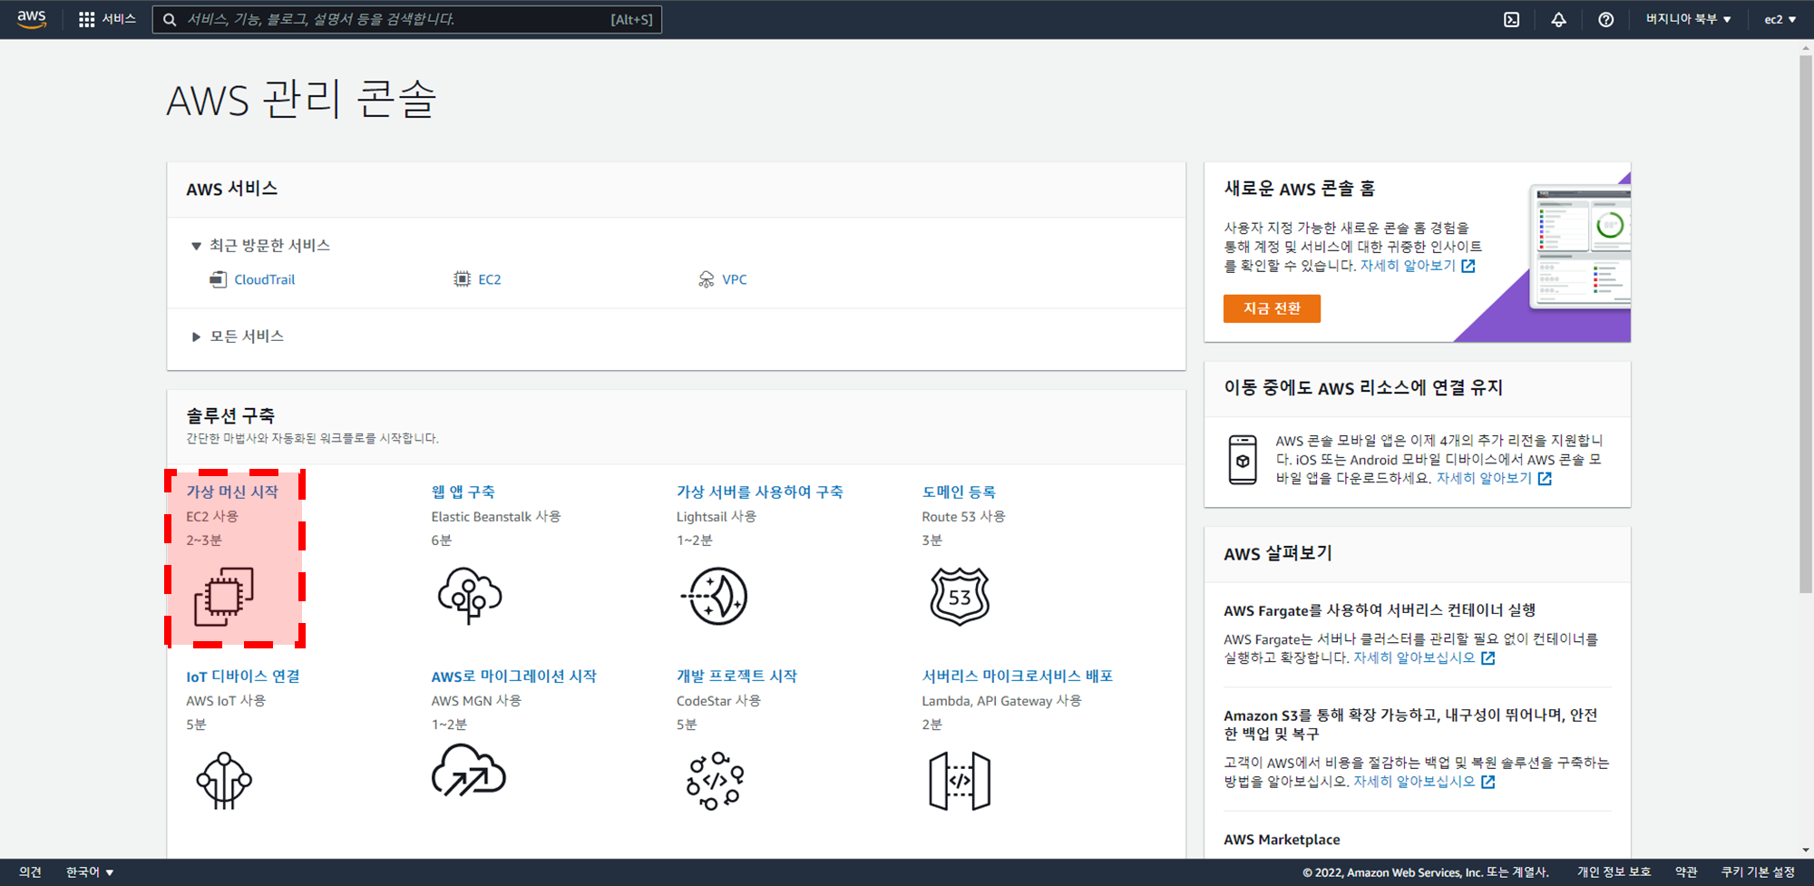The image size is (1814, 886).
Task: Open the ec2 account dropdown
Action: tap(1780, 19)
